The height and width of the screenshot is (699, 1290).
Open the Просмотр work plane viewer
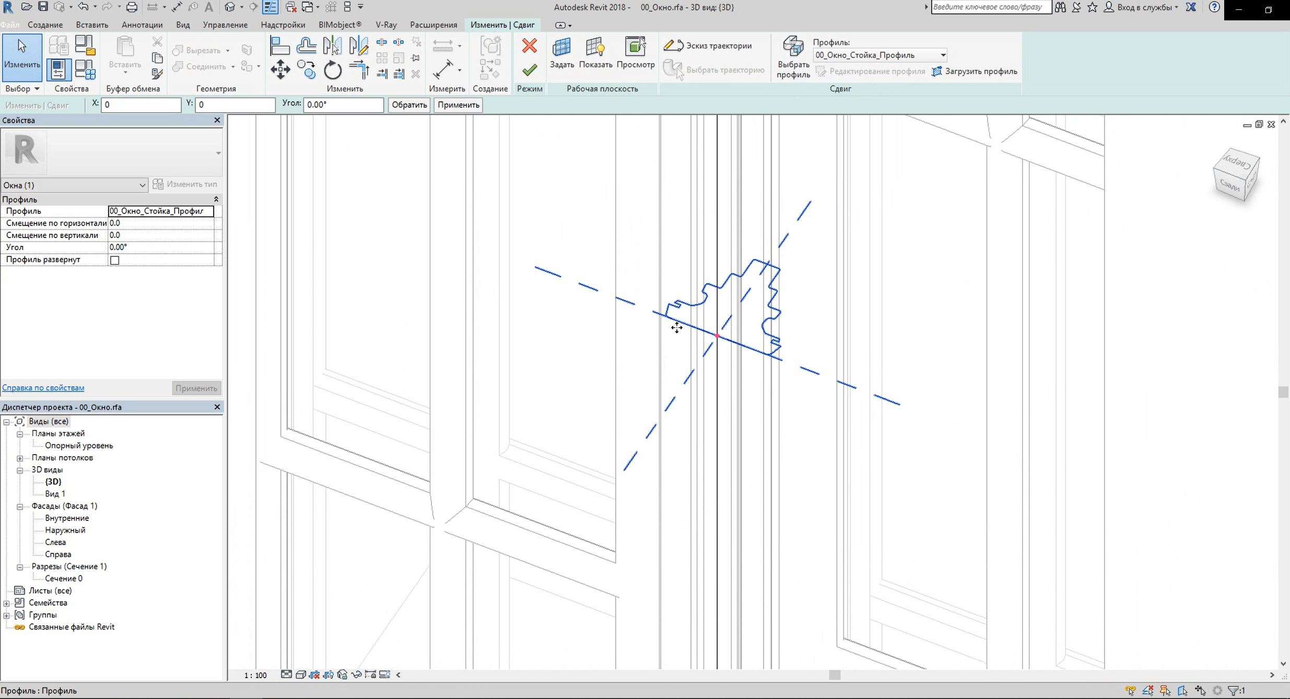[635, 53]
